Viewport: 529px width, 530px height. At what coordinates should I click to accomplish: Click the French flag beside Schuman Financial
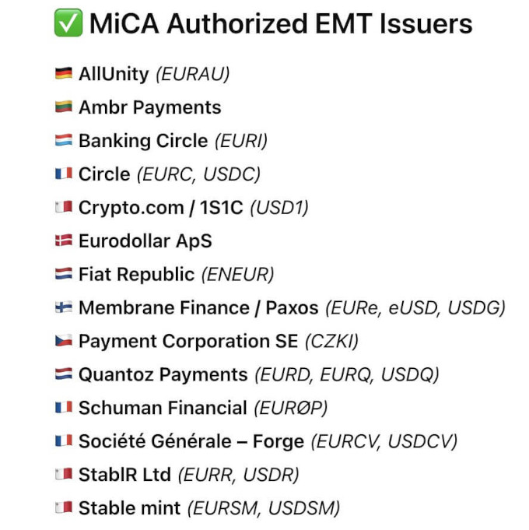(64, 407)
